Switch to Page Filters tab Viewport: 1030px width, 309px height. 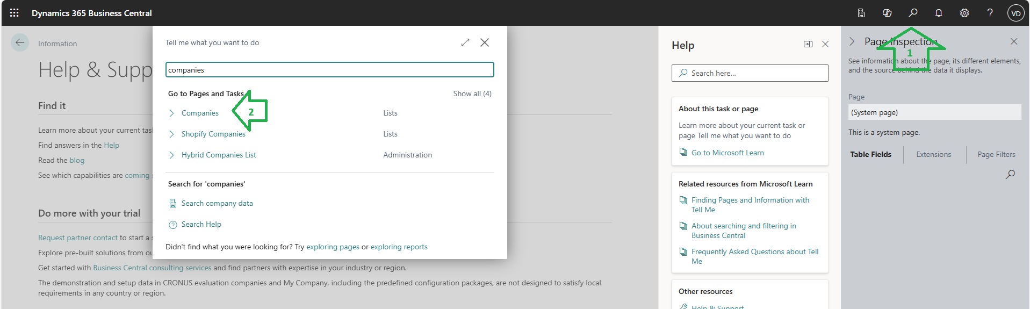(996, 154)
